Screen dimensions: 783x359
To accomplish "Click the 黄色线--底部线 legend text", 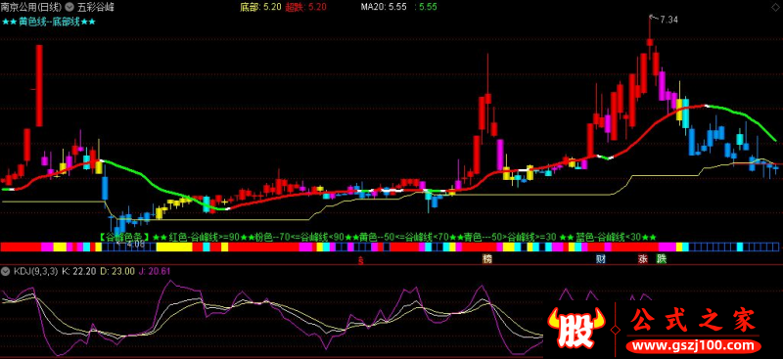I will pos(49,22).
